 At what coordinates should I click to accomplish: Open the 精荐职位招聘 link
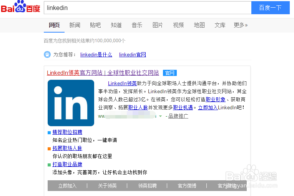(x=67, y=132)
